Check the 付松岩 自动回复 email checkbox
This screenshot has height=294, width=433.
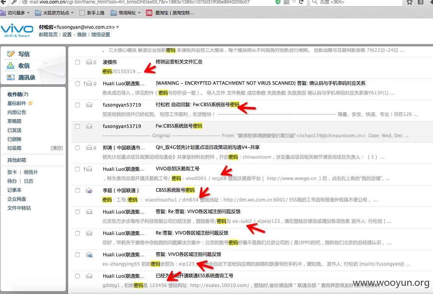point(77,105)
